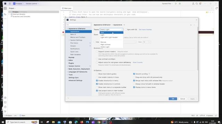Viewport: 222px width, 124px height.
Task: Expand Build, Execution, Deployment group
Action: (67, 69)
